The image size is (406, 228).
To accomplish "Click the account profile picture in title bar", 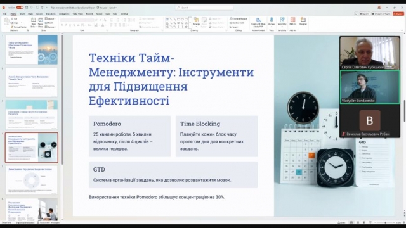I will 379,8.
